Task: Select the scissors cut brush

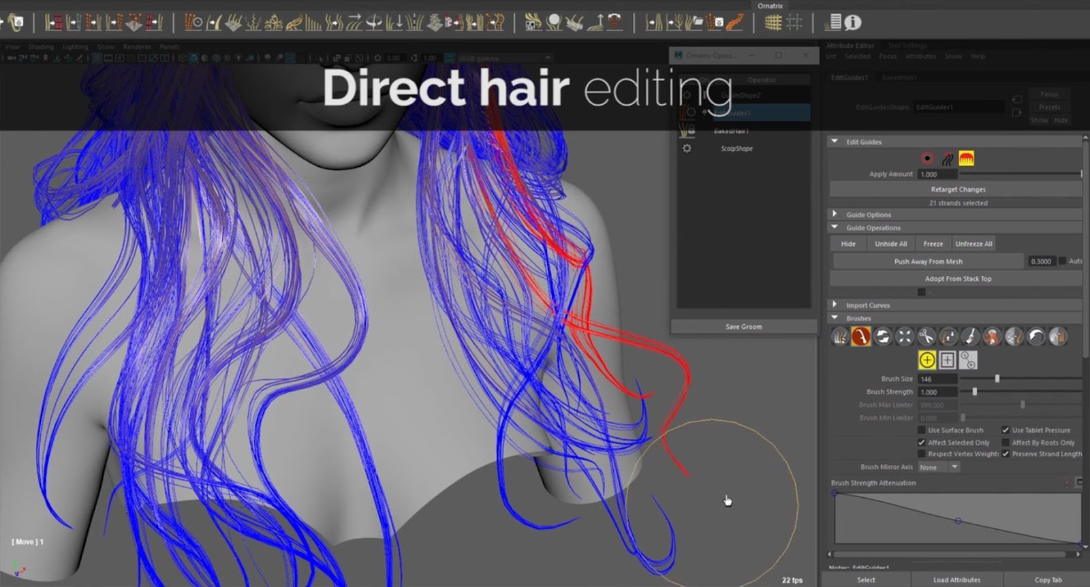Action: [926, 336]
